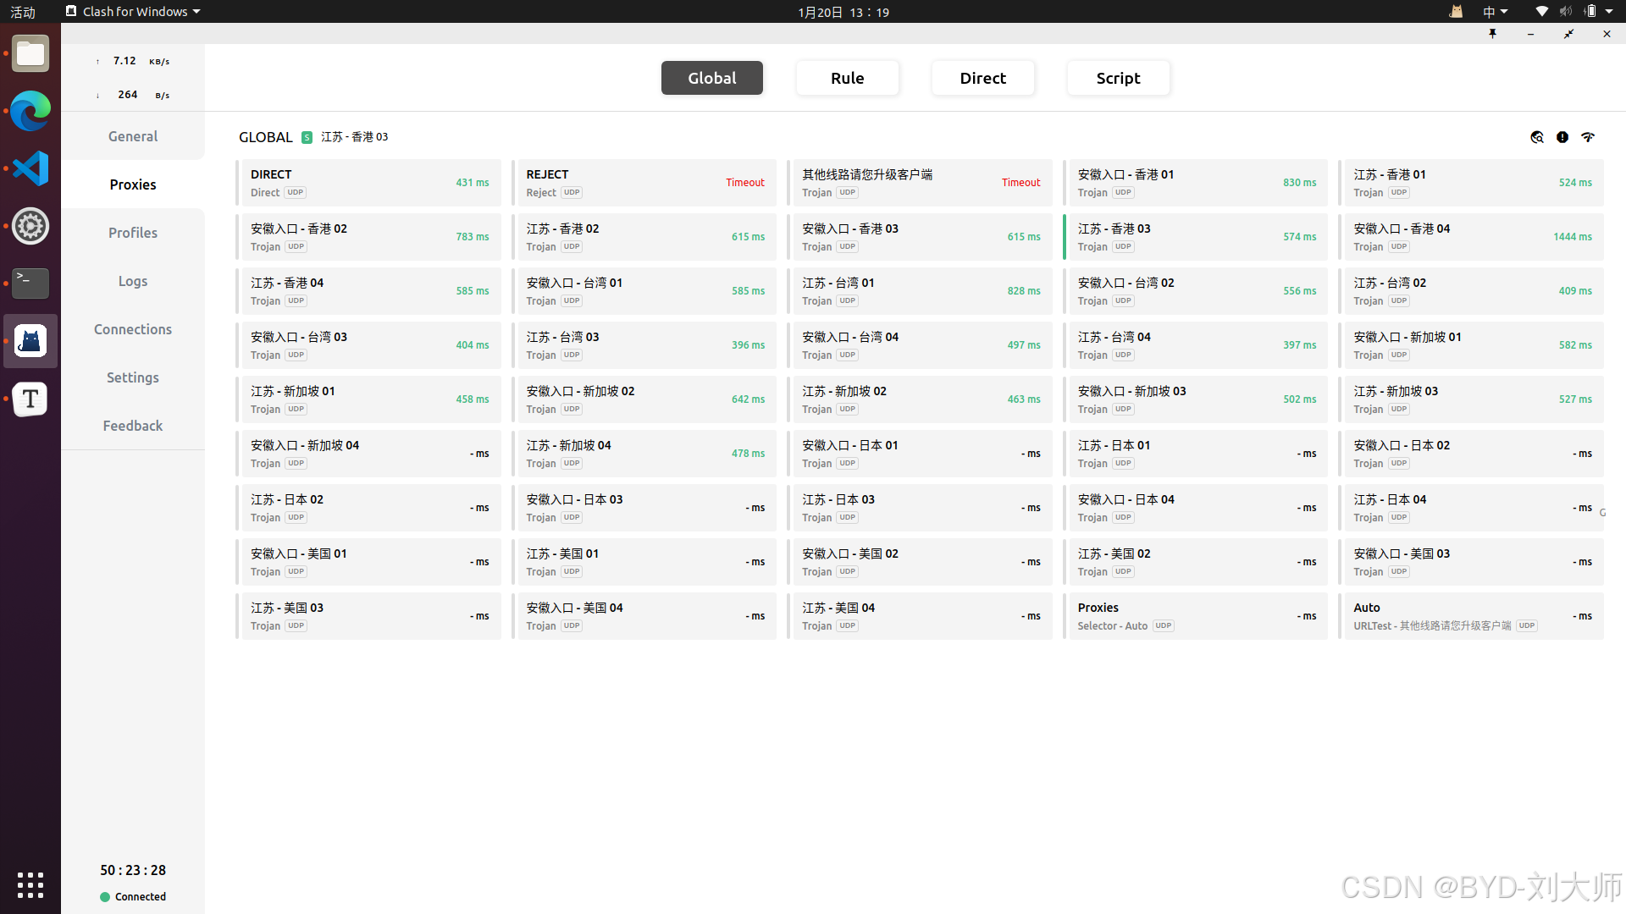Show applications grid in dock

(30, 885)
